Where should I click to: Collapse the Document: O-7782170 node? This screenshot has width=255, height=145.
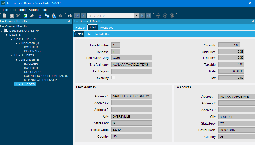2,31
